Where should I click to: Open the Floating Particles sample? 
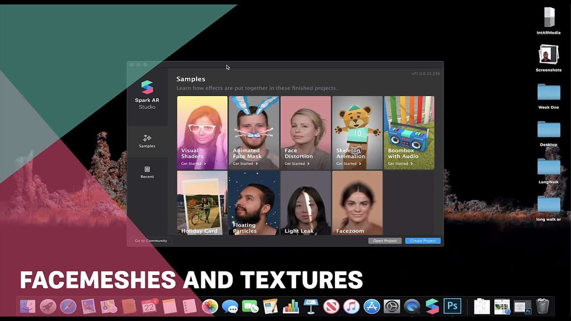(254, 203)
